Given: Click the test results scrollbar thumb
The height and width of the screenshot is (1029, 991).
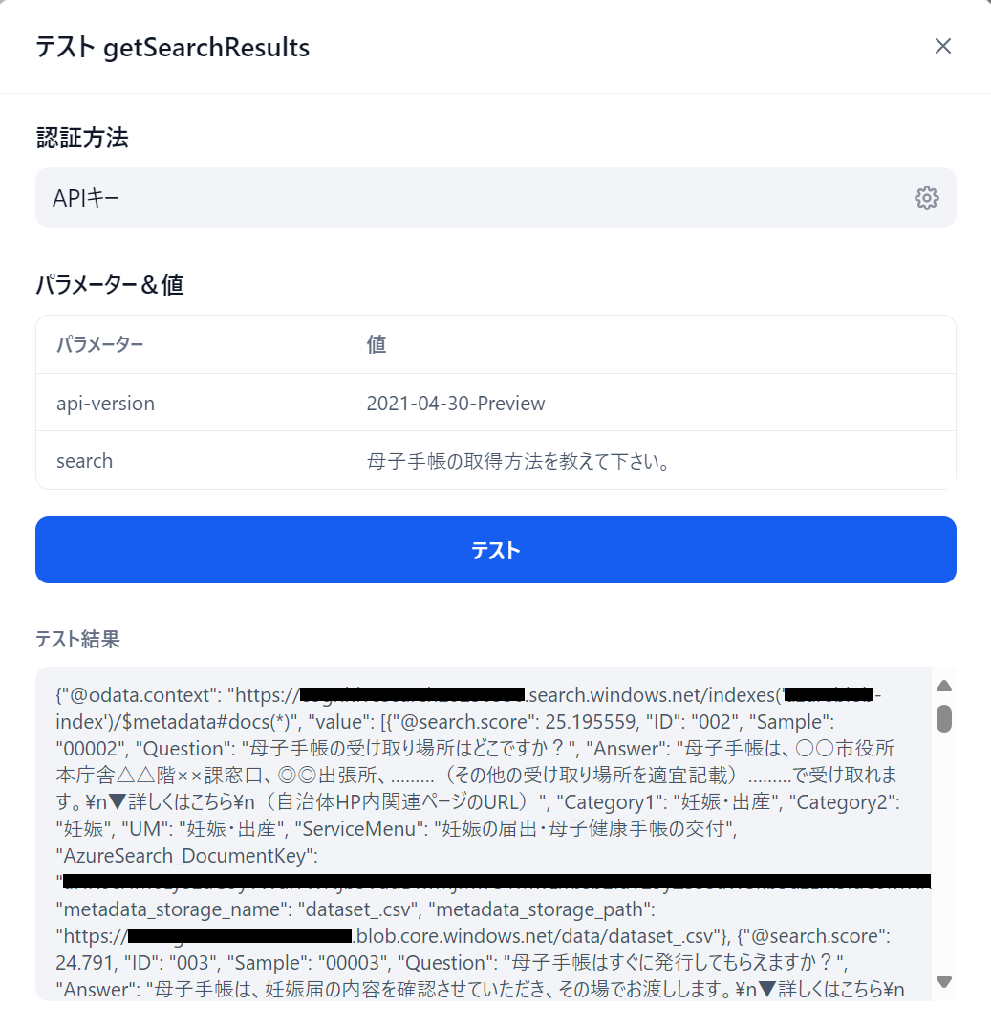Looking at the screenshot, I should [944, 718].
